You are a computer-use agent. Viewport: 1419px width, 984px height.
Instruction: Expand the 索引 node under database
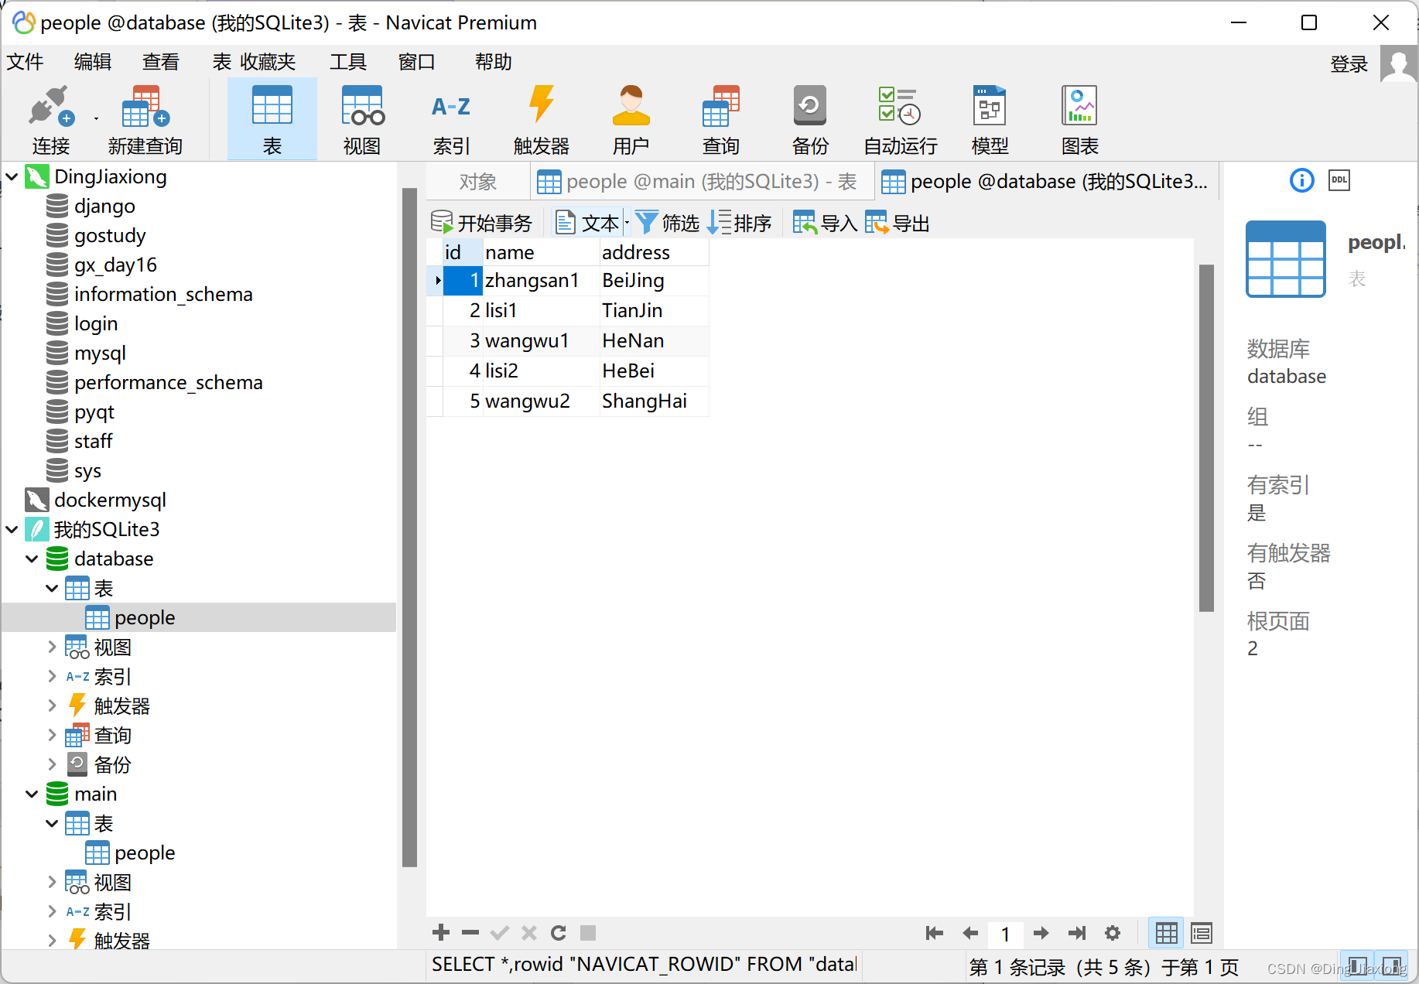click(52, 676)
